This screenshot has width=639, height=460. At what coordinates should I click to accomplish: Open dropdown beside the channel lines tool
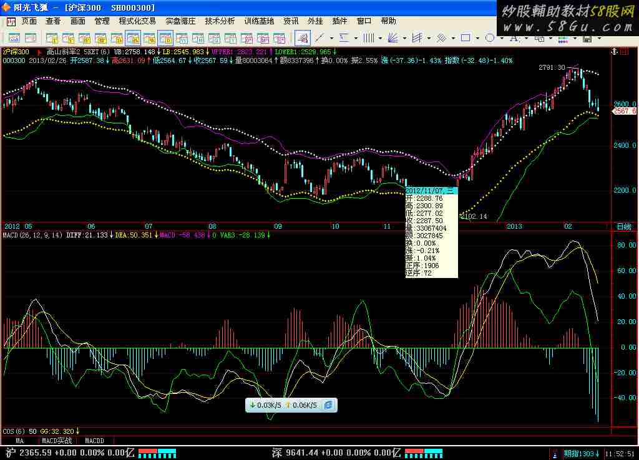(429, 38)
